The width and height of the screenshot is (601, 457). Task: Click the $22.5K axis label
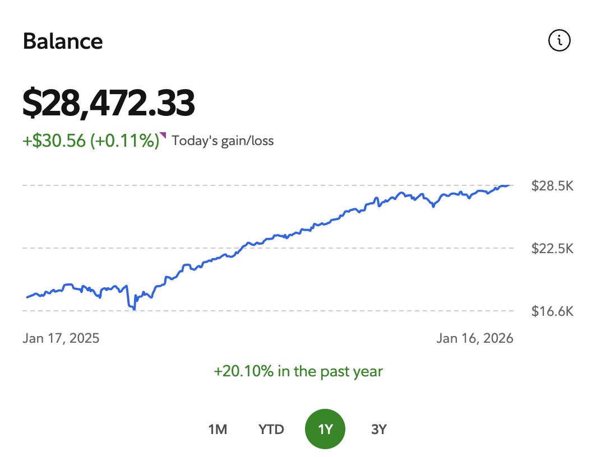coord(552,248)
